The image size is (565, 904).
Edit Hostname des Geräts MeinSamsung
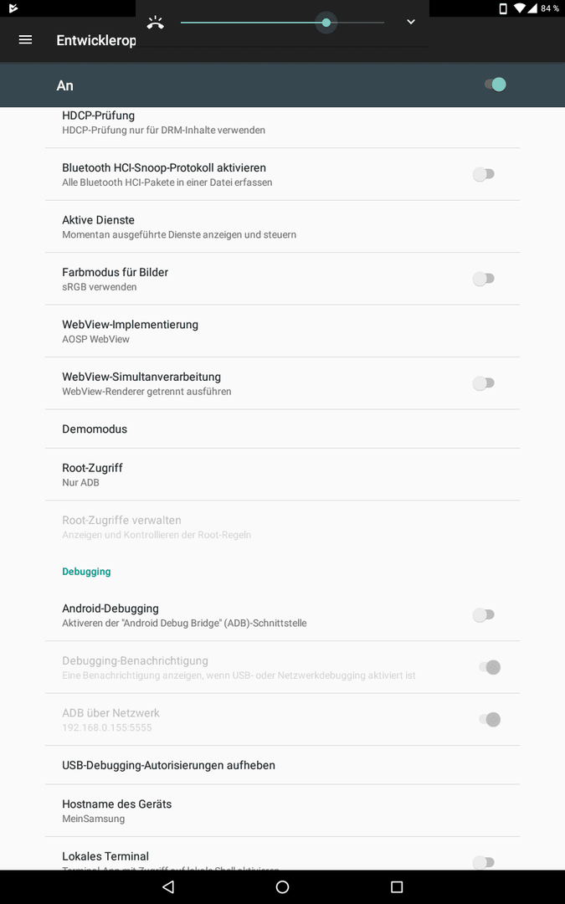pyautogui.click(x=283, y=810)
